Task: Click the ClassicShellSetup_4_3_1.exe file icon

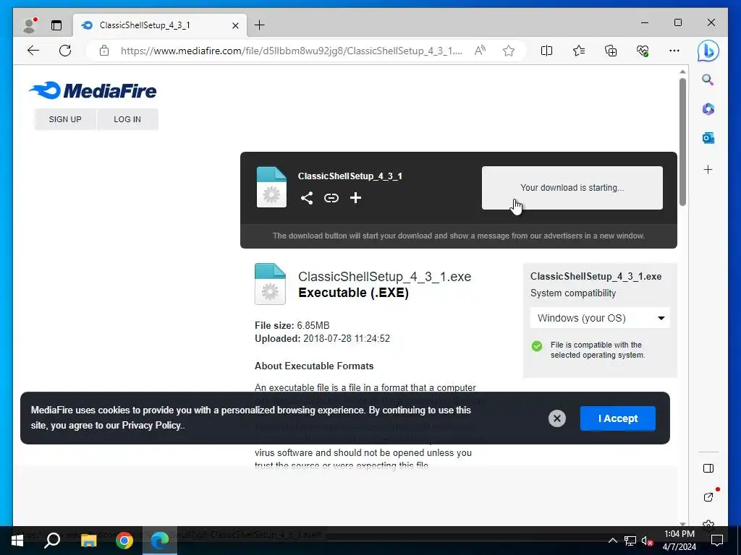Action: pyautogui.click(x=270, y=283)
